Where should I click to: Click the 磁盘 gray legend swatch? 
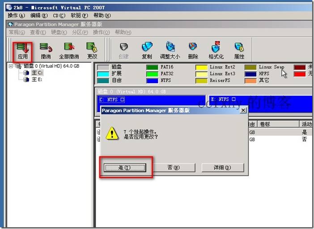[103, 68]
